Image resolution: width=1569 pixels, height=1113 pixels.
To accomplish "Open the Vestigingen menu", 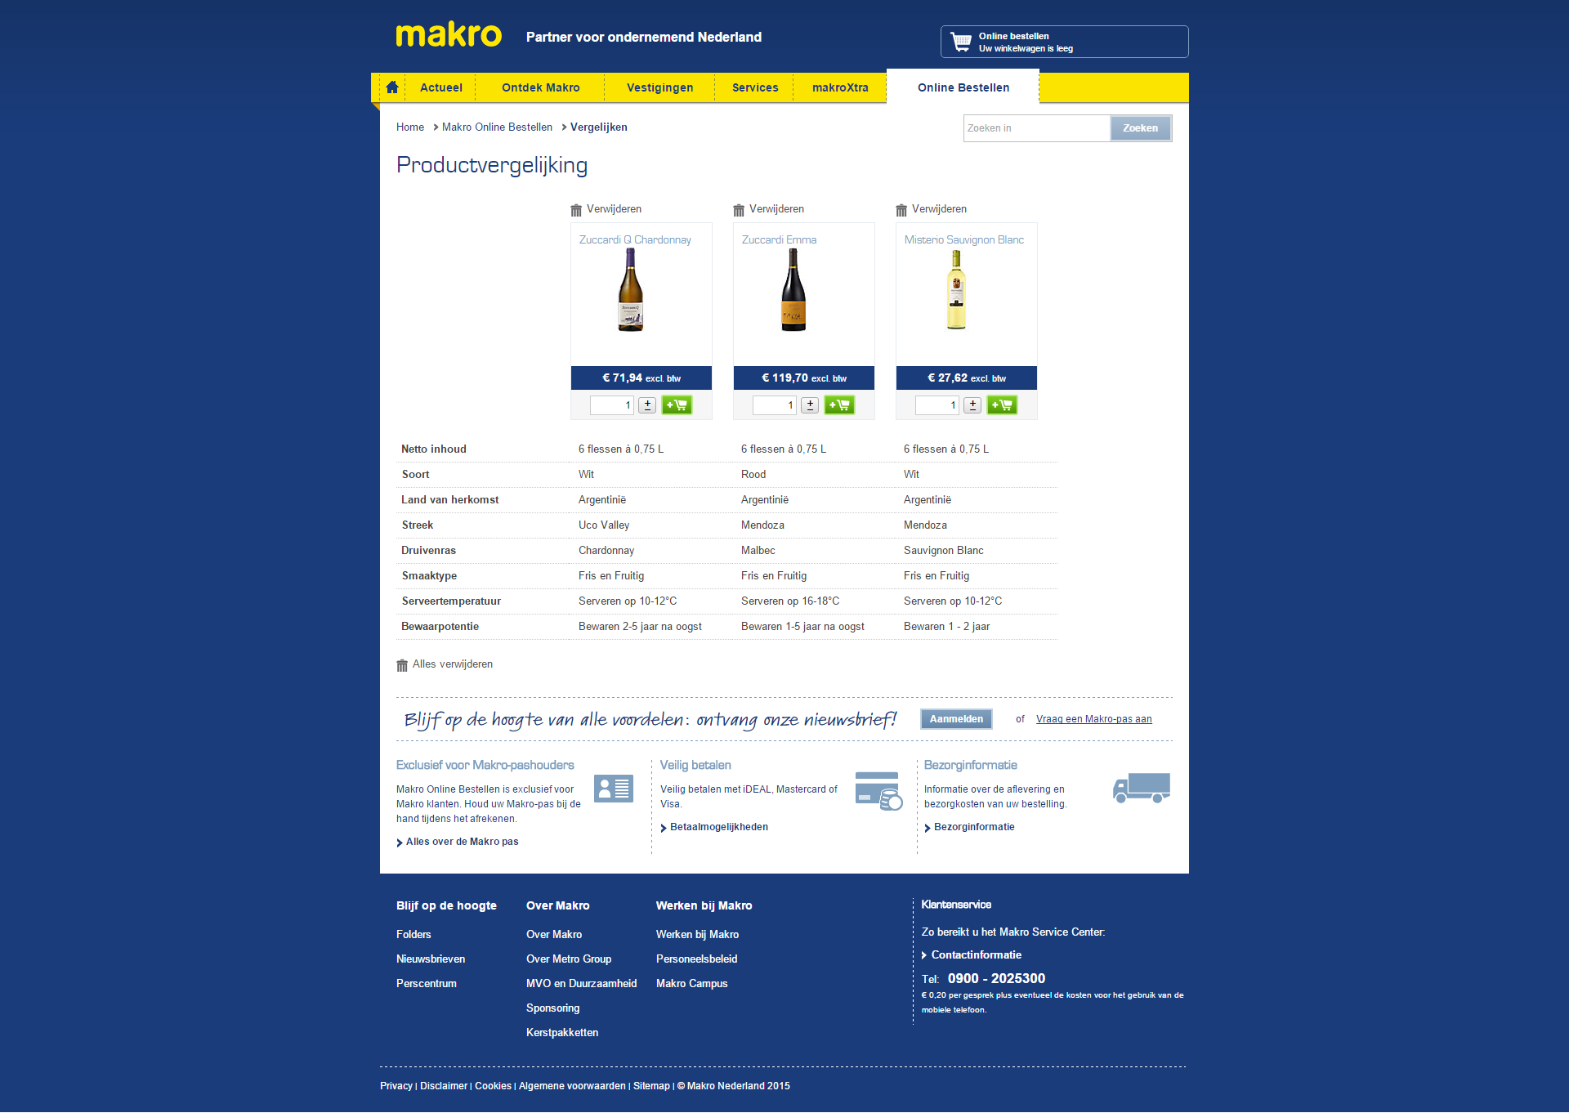I will tap(660, 87).
